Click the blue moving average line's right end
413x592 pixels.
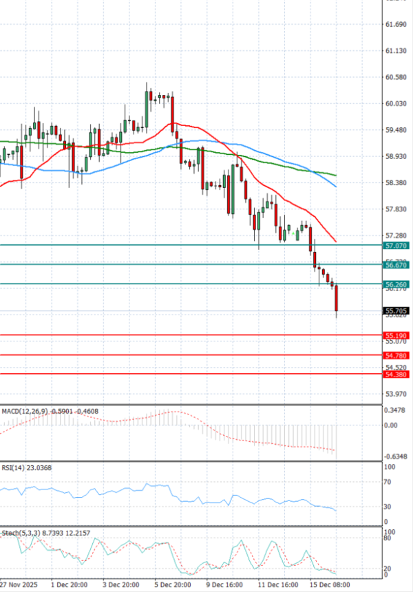[335, 185]
